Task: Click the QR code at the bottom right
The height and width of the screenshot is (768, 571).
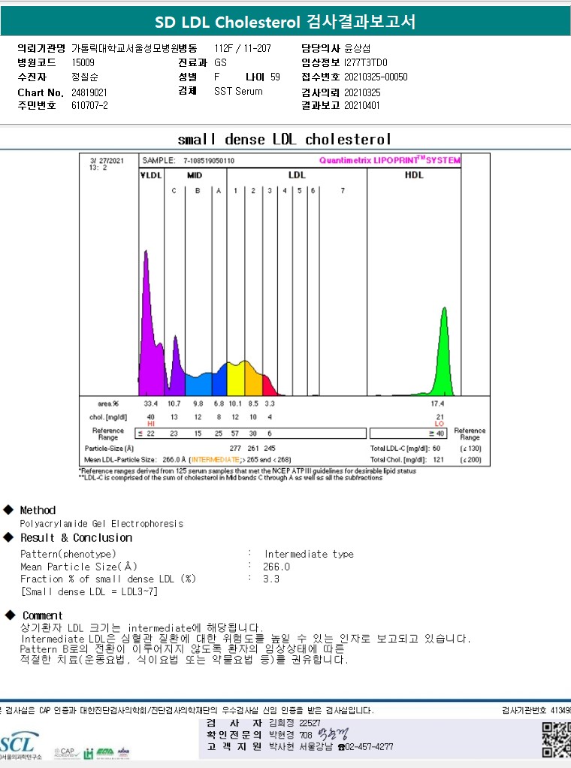Action: (557, 739)
